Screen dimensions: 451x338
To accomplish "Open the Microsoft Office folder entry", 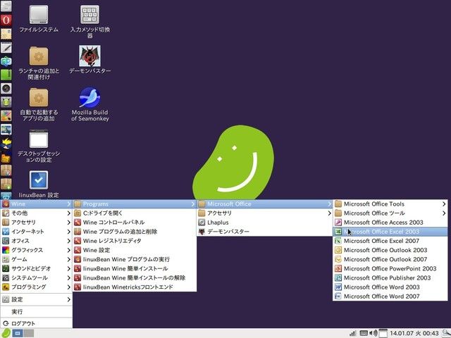I will (x=264, y=204).
